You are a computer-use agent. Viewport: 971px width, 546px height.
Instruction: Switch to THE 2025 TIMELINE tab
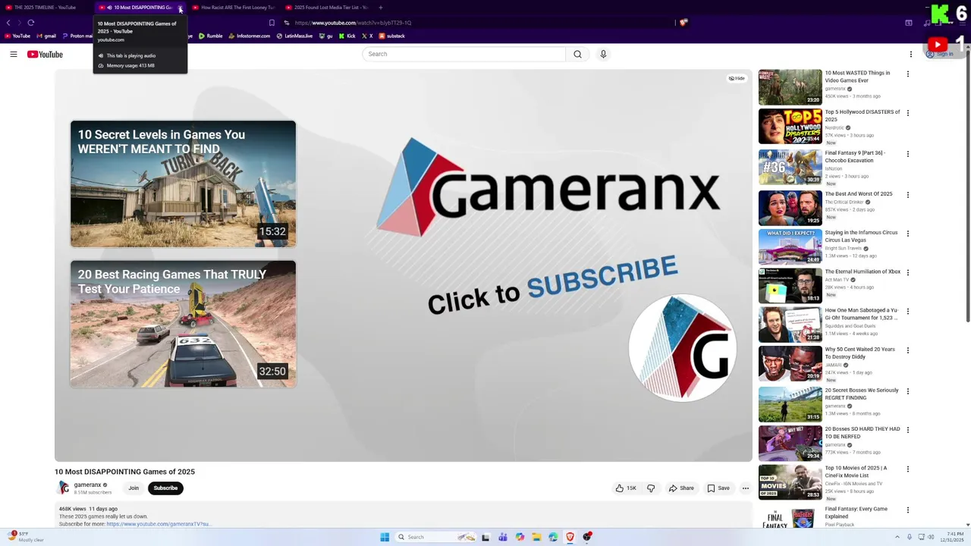click(x=45, y=8)
